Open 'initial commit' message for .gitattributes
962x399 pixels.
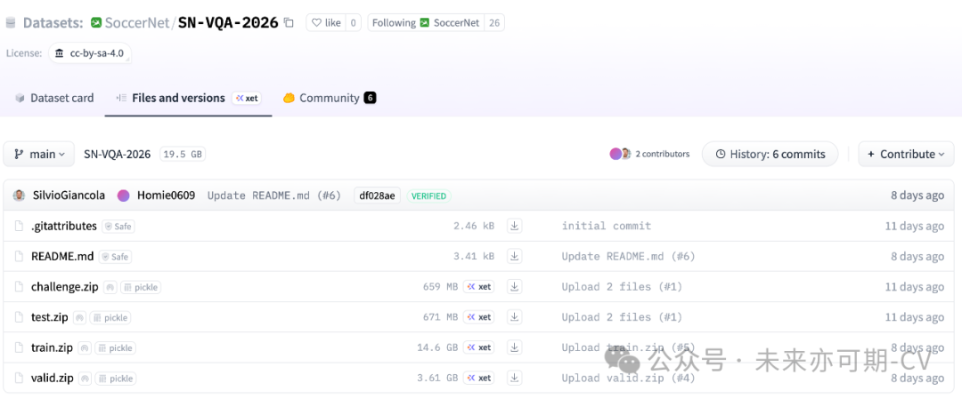point(607,226)
